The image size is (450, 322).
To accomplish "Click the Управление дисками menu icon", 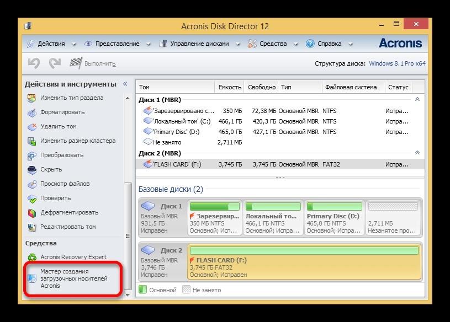I will [163, 44].
